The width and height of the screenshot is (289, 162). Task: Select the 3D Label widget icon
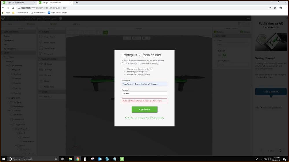tap(41, 75)
